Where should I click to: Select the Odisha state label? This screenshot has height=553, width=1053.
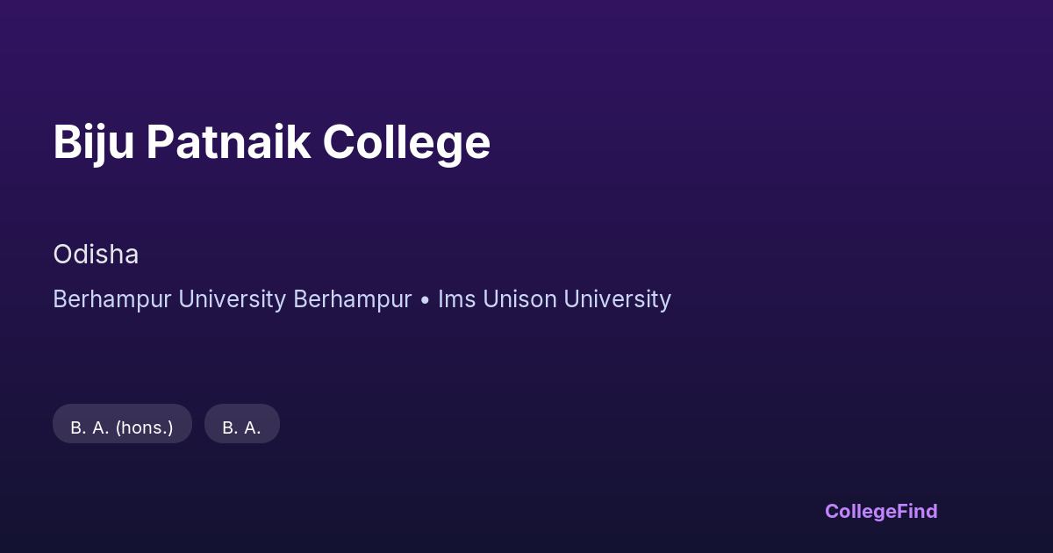[96, 255]
